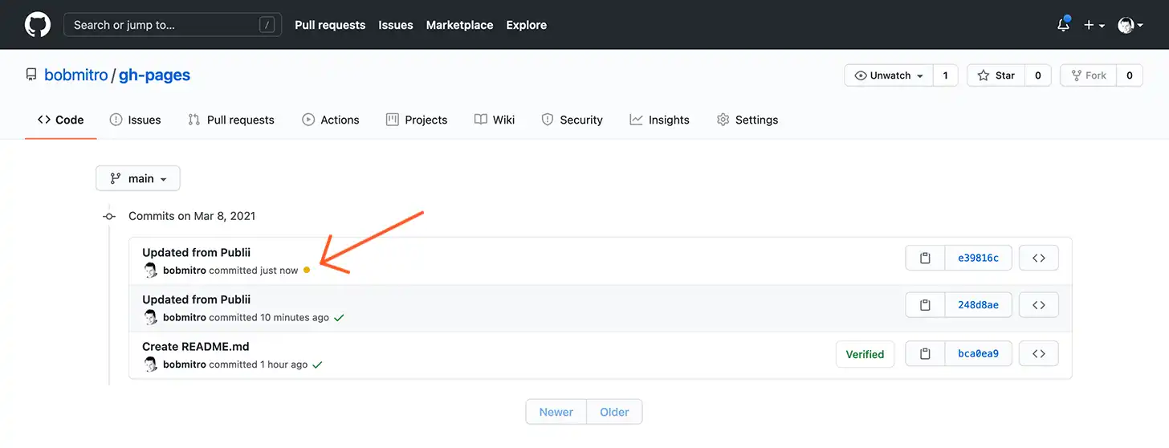Click the Older pagination button

pyautogui.click(x=614, y=412)
